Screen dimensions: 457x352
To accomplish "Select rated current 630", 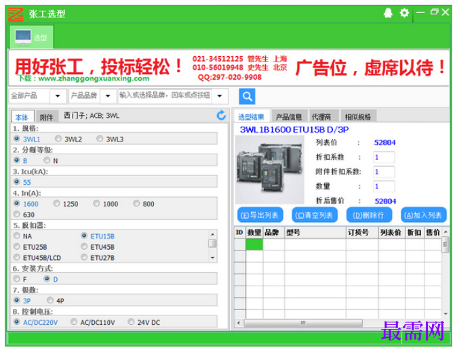I will (x=17, y=215).
